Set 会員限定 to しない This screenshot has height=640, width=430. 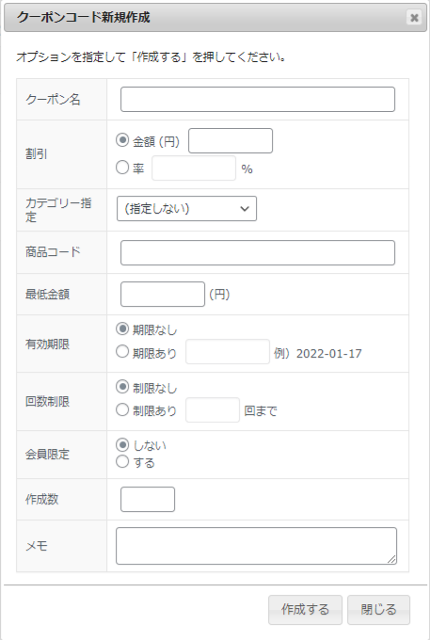coord(122,444)
